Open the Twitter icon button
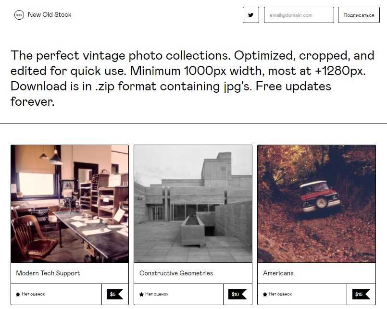387x309 pixels. coord(250,15)
